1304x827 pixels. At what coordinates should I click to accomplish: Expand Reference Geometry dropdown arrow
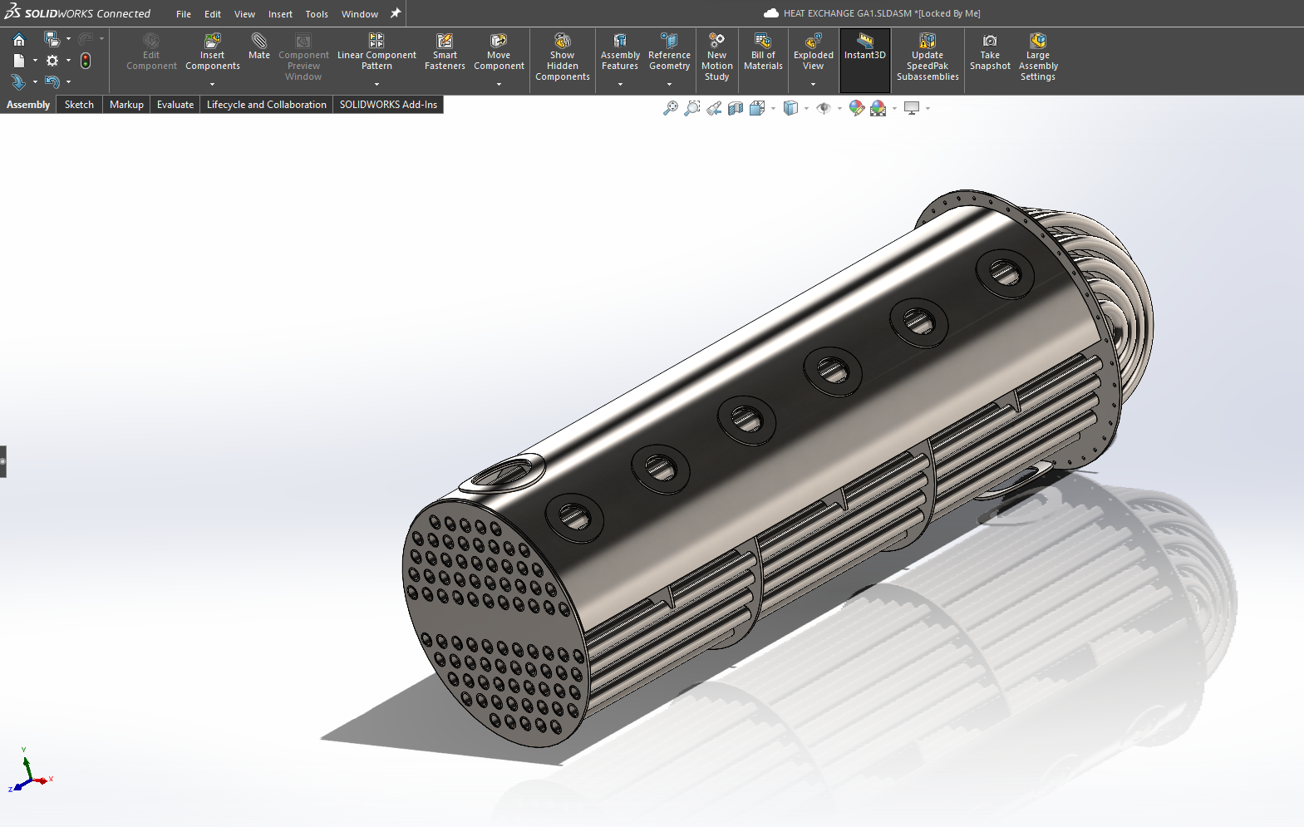pos(669,84)
